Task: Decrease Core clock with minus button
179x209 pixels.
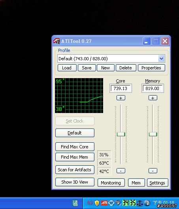Action: coord(121,171)
